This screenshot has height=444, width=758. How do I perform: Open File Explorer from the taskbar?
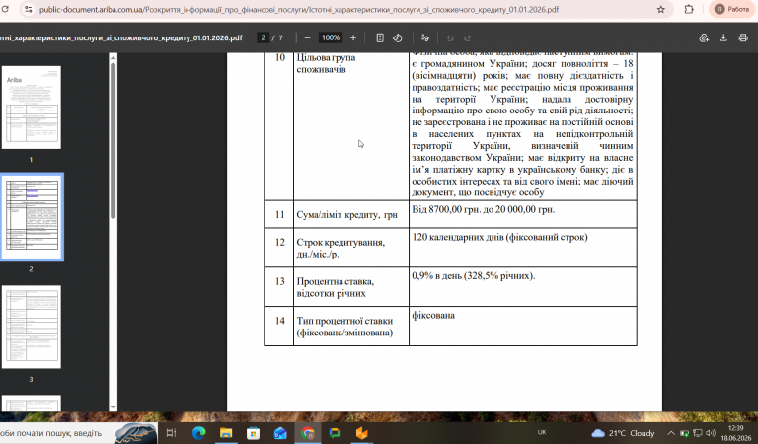(226, 433)
